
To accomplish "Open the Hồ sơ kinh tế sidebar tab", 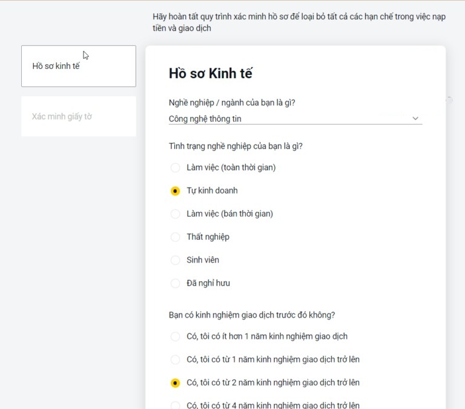I will 78,66.
